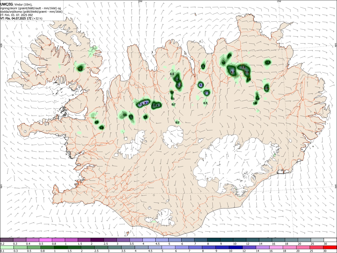Click the 15W longitude label
Image resolution: width=337 pixels, height=253 pixels.
(279, 1)
